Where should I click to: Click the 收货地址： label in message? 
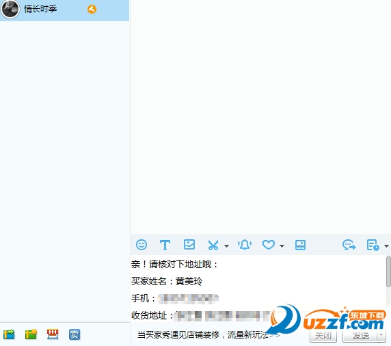[152, 315]
